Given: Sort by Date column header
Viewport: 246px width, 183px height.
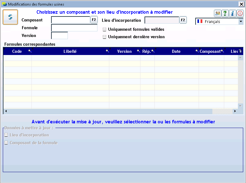Looking at the screenshot, I should click(x=176, y=51).
